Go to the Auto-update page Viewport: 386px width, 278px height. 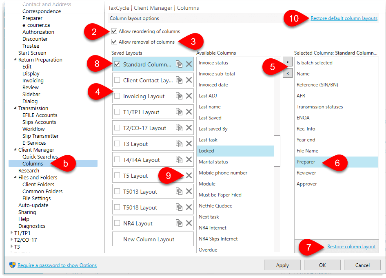point(33,205)
